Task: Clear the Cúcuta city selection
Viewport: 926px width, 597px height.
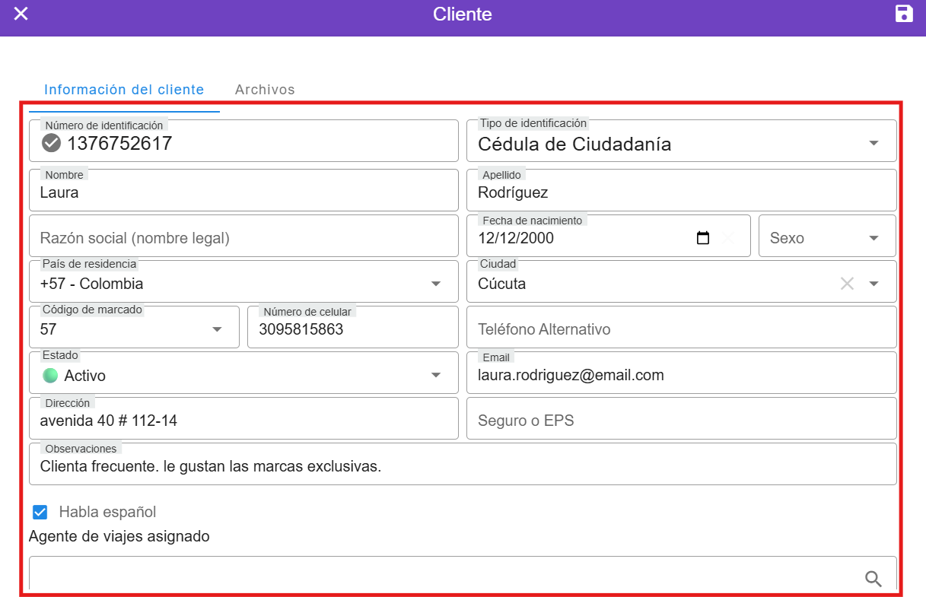Action: click(x=847, y=284)
